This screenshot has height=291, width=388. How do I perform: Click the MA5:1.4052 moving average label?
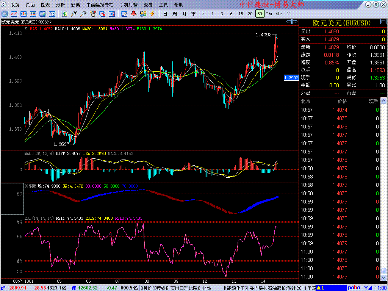(42, 29)
